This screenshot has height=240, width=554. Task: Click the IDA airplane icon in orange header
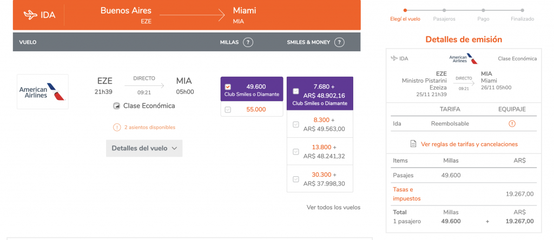pos(30,15)
